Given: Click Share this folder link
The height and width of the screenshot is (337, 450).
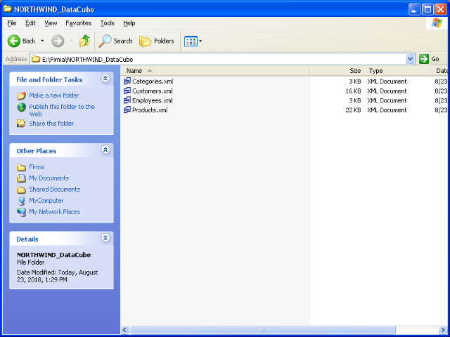Looking at the screenshot, I should pos(51,124).
